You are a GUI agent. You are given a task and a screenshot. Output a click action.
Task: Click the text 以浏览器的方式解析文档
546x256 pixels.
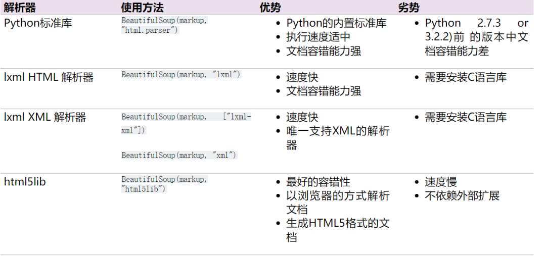[x=338, y=203]
